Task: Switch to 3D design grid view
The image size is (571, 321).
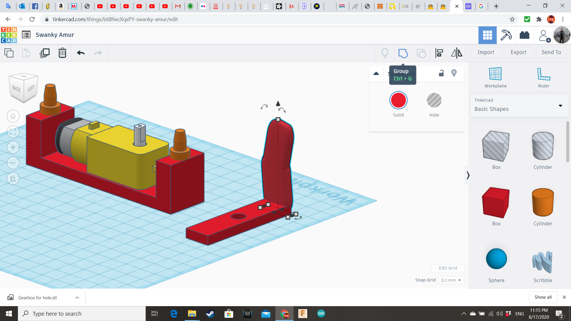Action: (487, 35)
